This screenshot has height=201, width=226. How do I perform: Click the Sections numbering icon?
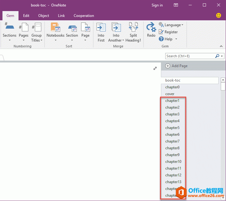10,28
